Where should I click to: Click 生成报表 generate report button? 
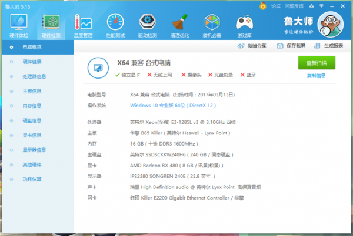[x=328, y=46]
